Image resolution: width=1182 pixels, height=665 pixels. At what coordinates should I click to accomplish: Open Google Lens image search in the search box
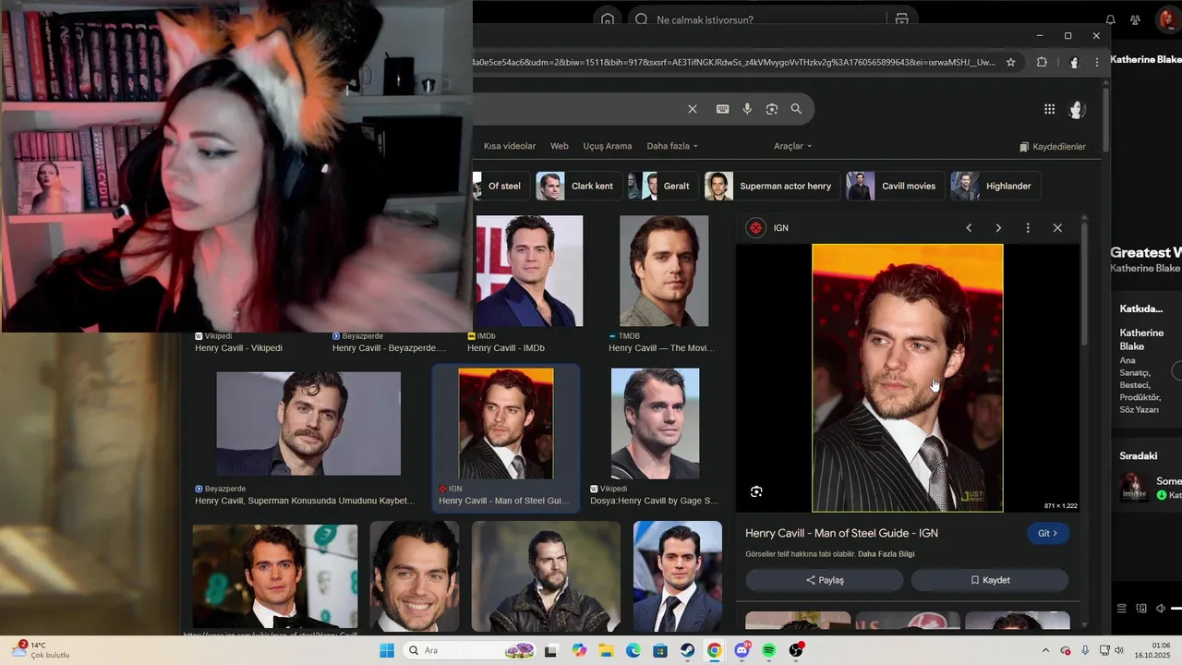(772, 109)
